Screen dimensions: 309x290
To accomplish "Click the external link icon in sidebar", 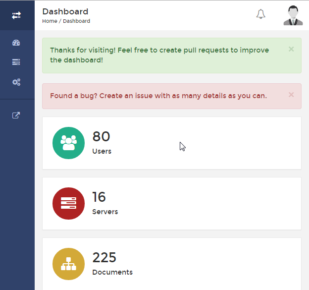I will [16, 116].
